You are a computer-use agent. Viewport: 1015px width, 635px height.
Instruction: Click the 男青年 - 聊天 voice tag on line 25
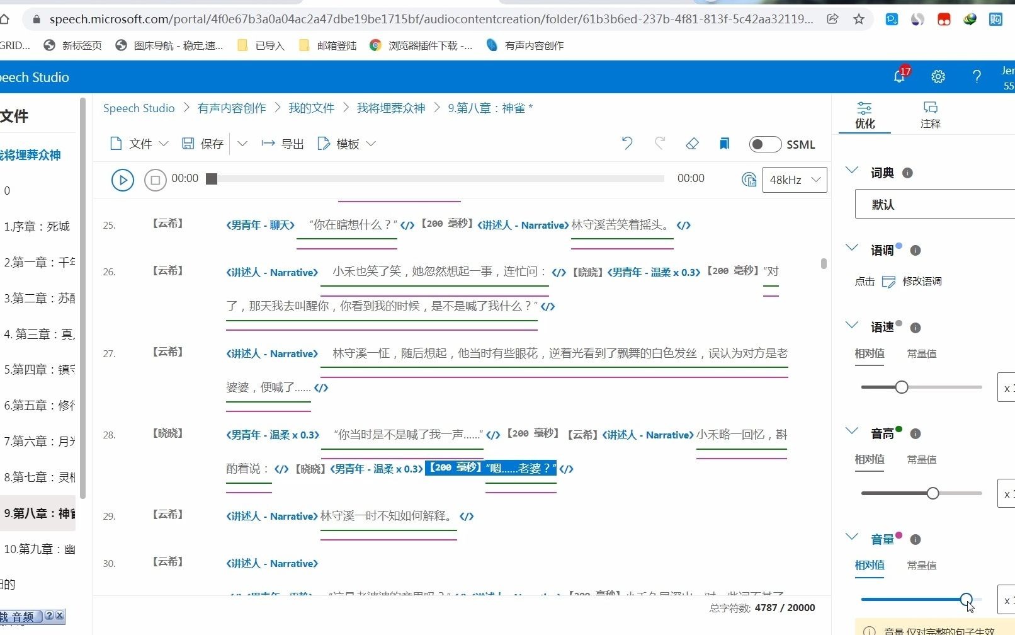(x=261, y=225)
